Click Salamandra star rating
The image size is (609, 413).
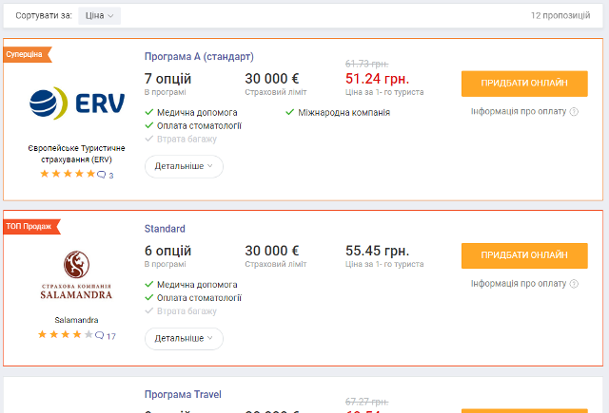[x=66, y=334]
